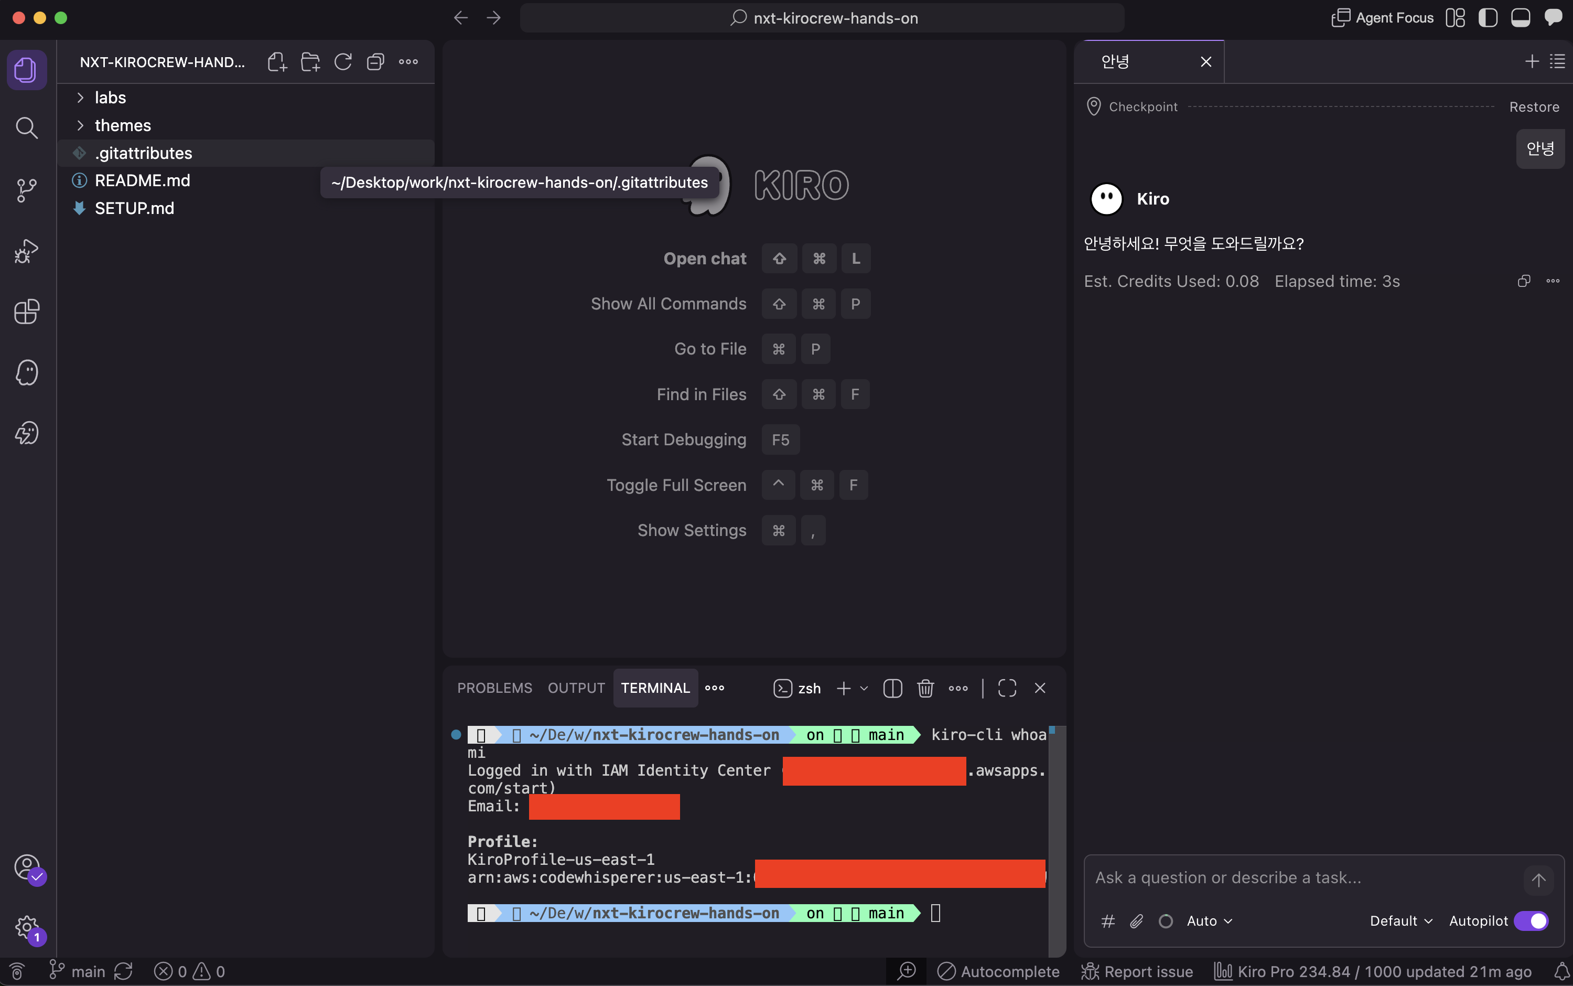Open Manage settings gear

(27, 927)
